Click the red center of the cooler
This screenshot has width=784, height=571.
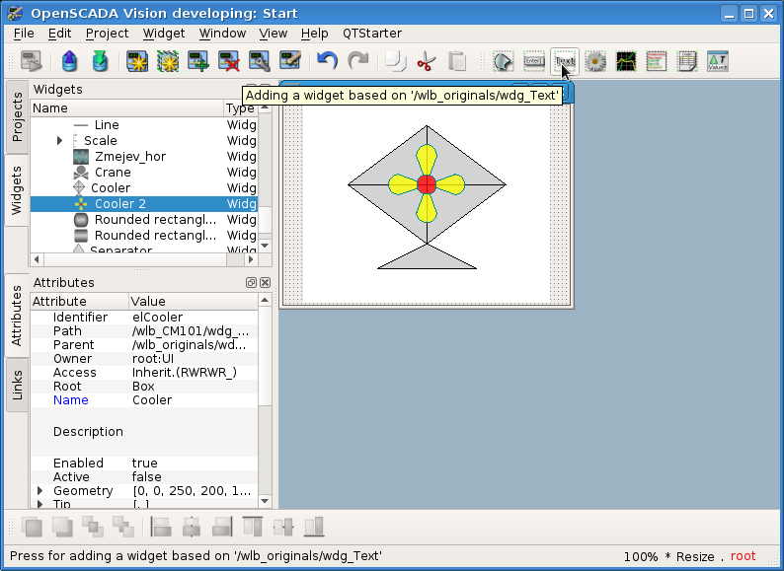(427, 184)
